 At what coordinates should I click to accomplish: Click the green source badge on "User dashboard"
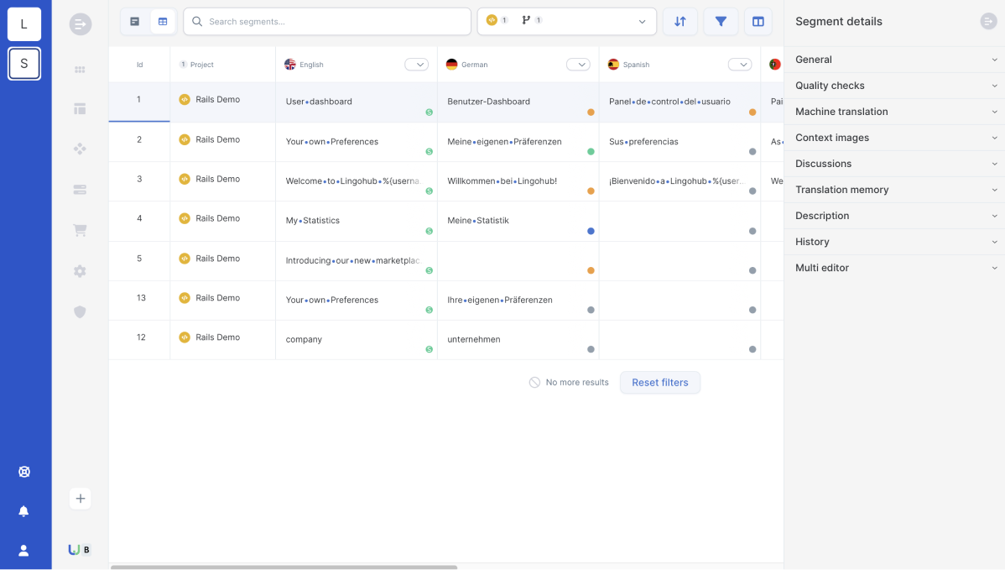coord(430,112)
